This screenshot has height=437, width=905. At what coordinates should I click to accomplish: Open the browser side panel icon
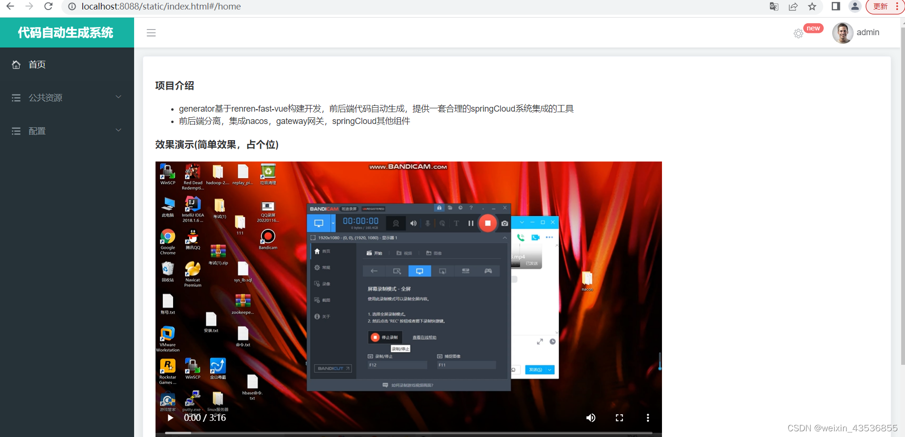coord(836,6)
